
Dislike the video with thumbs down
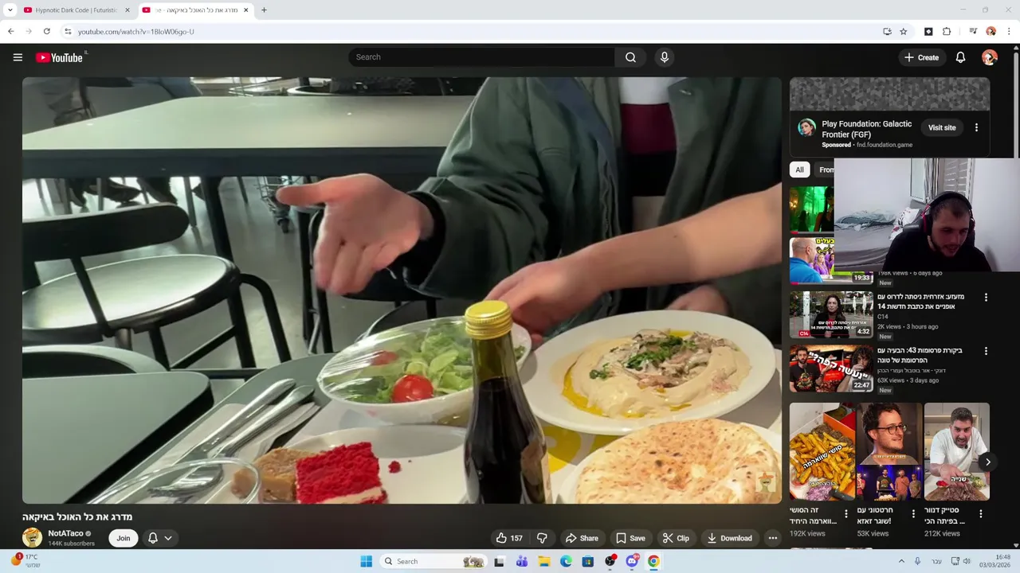point(542,538)
